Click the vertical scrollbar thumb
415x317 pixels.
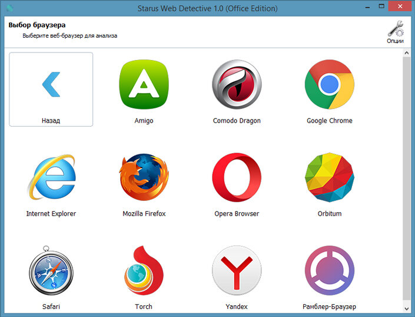coord(407,178)
